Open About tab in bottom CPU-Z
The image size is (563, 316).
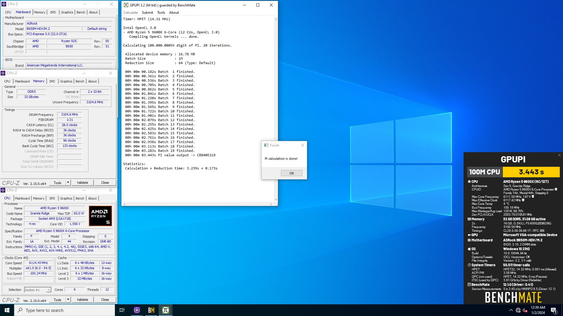click(92, 198)
